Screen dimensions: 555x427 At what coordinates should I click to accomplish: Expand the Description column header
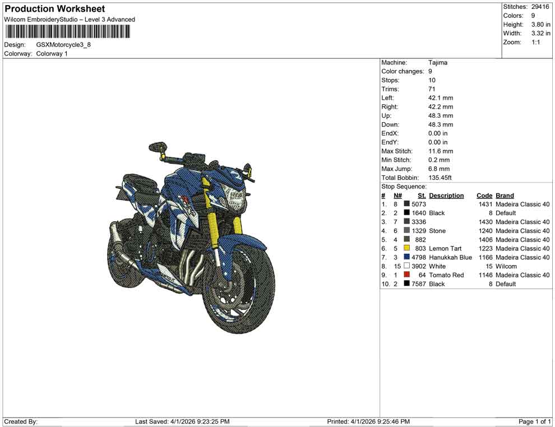[447, 195]
